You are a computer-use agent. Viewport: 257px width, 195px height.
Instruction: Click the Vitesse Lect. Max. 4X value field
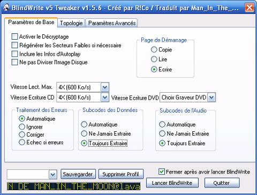[79, 87]
